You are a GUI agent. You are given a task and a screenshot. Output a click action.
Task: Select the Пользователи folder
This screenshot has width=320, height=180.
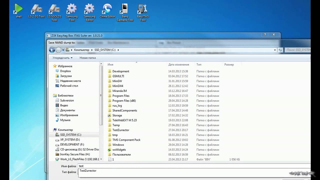tap(121, 154)
